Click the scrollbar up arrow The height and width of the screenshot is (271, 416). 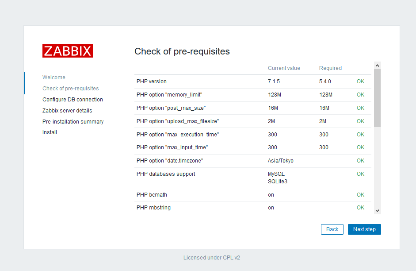click(377, 66)
